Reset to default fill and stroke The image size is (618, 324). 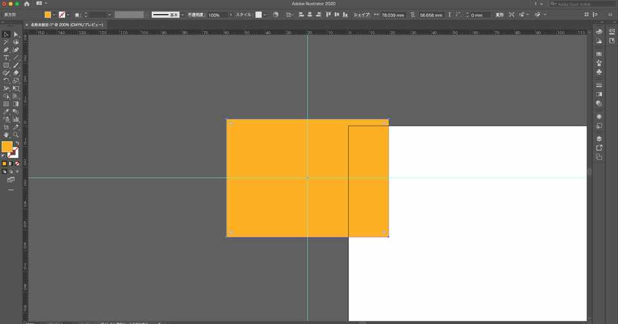(4, 156)
